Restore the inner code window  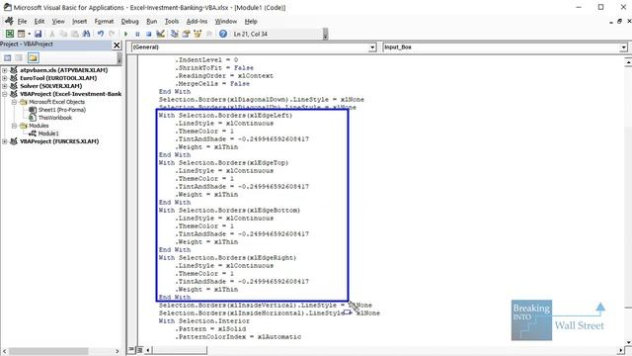tap(619, 22)
